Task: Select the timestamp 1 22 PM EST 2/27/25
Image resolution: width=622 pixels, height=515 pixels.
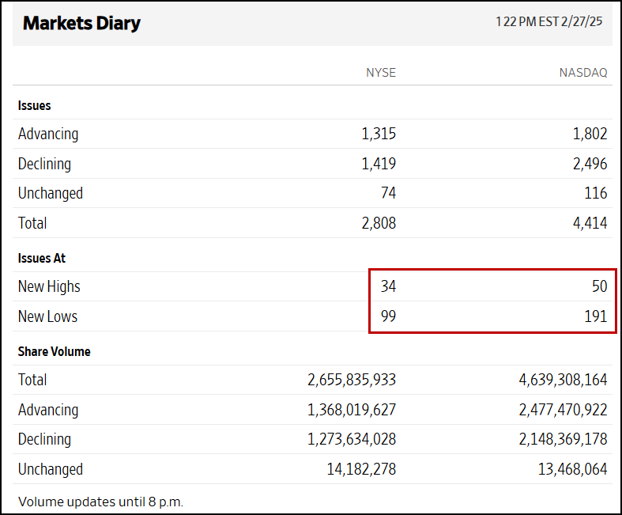Action: pos(549,21)
